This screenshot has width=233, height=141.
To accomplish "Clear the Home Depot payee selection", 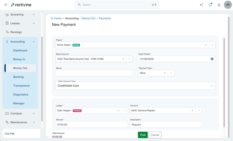I will click(206, 45).
